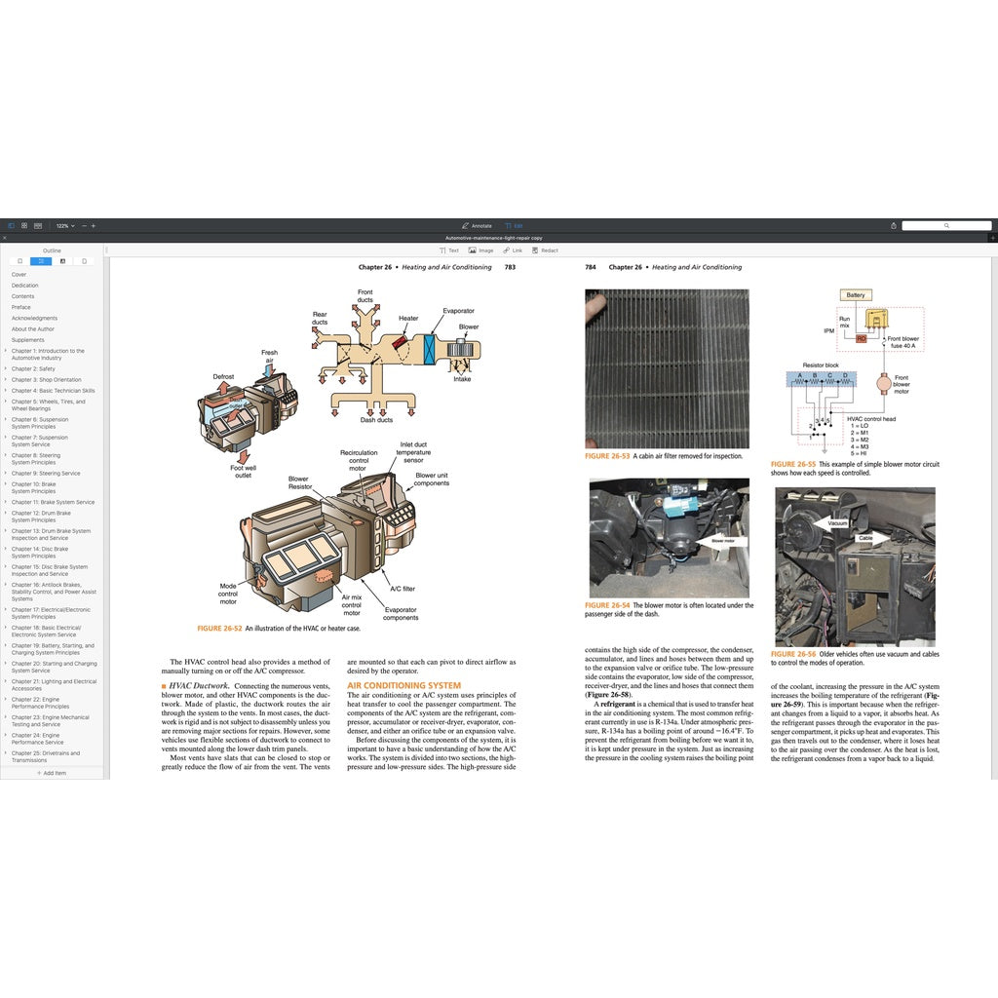
Task: Select the Image editing tool
Action: (481, 250)
